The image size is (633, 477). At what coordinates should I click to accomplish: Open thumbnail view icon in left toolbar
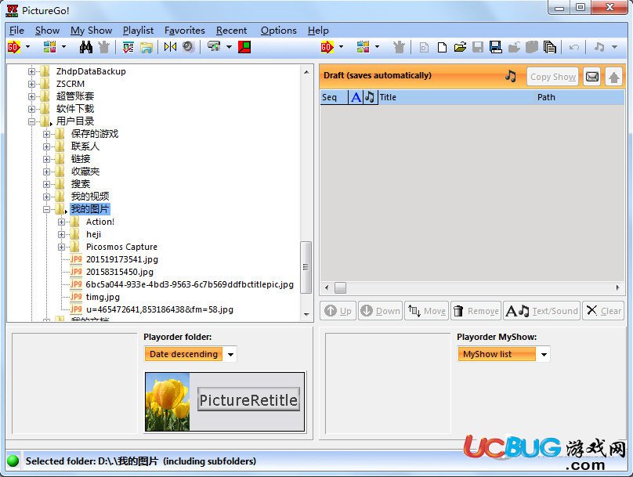pos(49,47)
